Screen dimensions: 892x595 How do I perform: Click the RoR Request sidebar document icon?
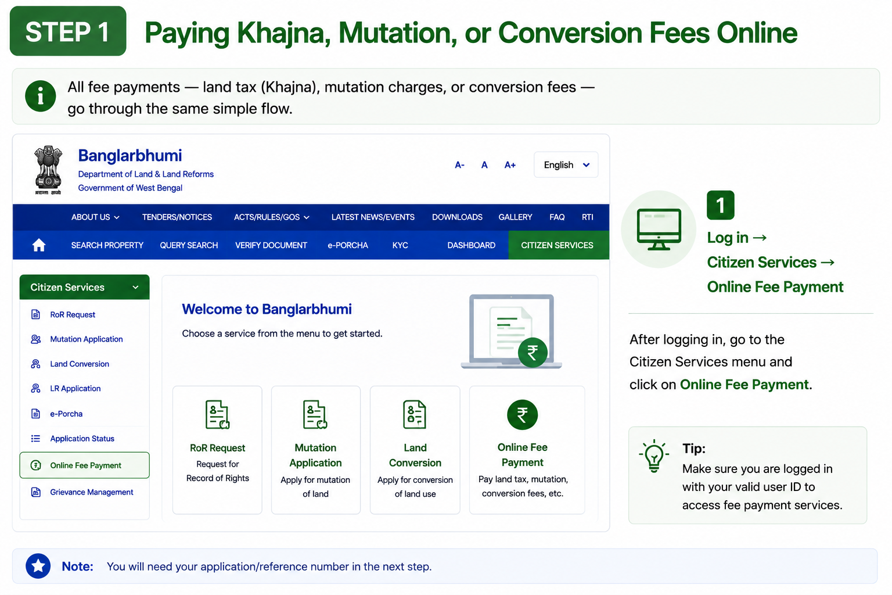pyautogui.click(x=35, y=314)
